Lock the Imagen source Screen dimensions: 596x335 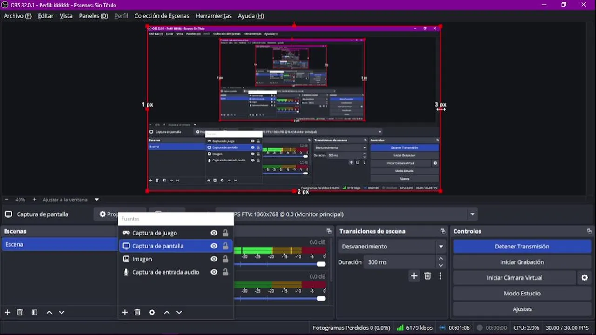(225, 259)
